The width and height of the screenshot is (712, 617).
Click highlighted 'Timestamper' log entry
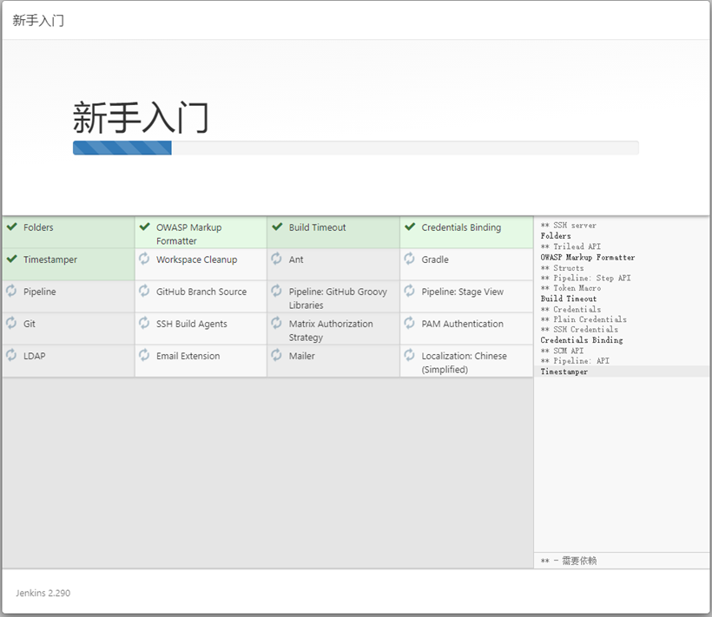pos(564,371)
